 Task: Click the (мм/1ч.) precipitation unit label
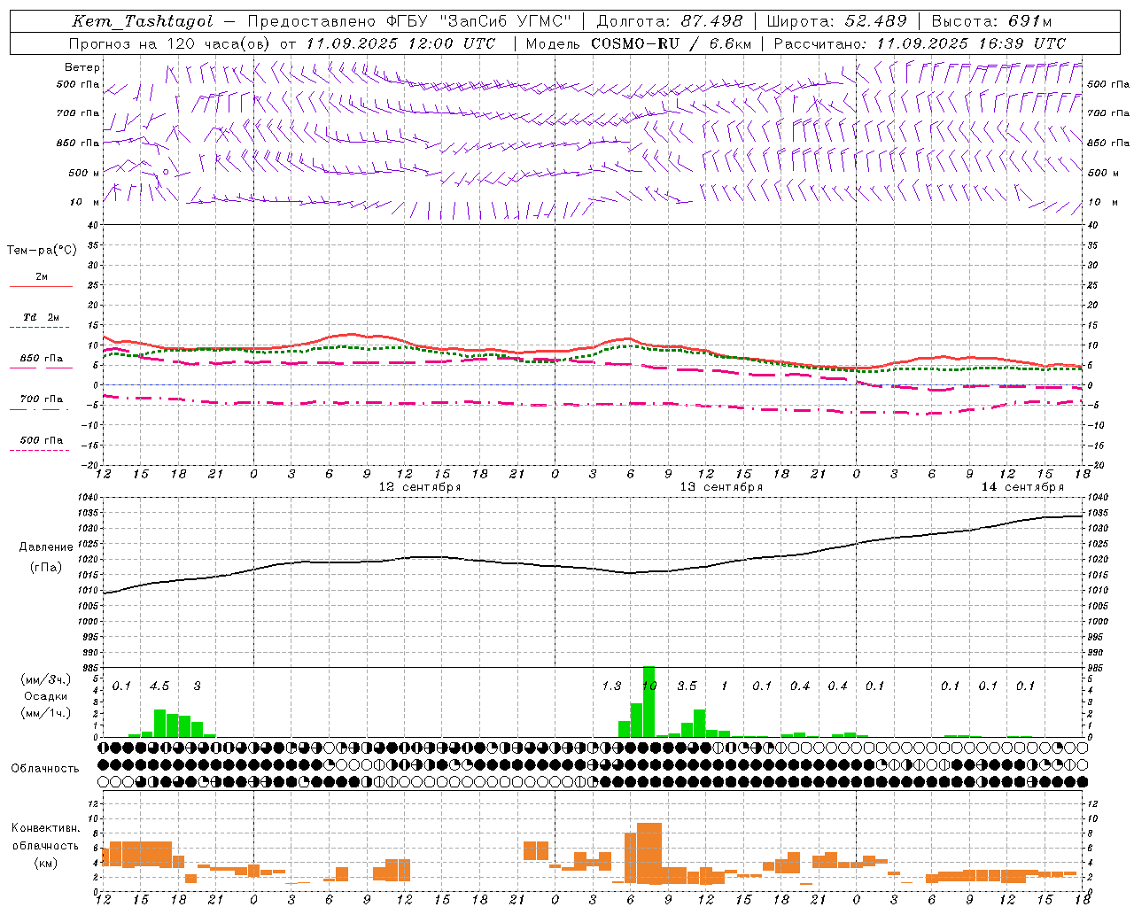(46, 713)
